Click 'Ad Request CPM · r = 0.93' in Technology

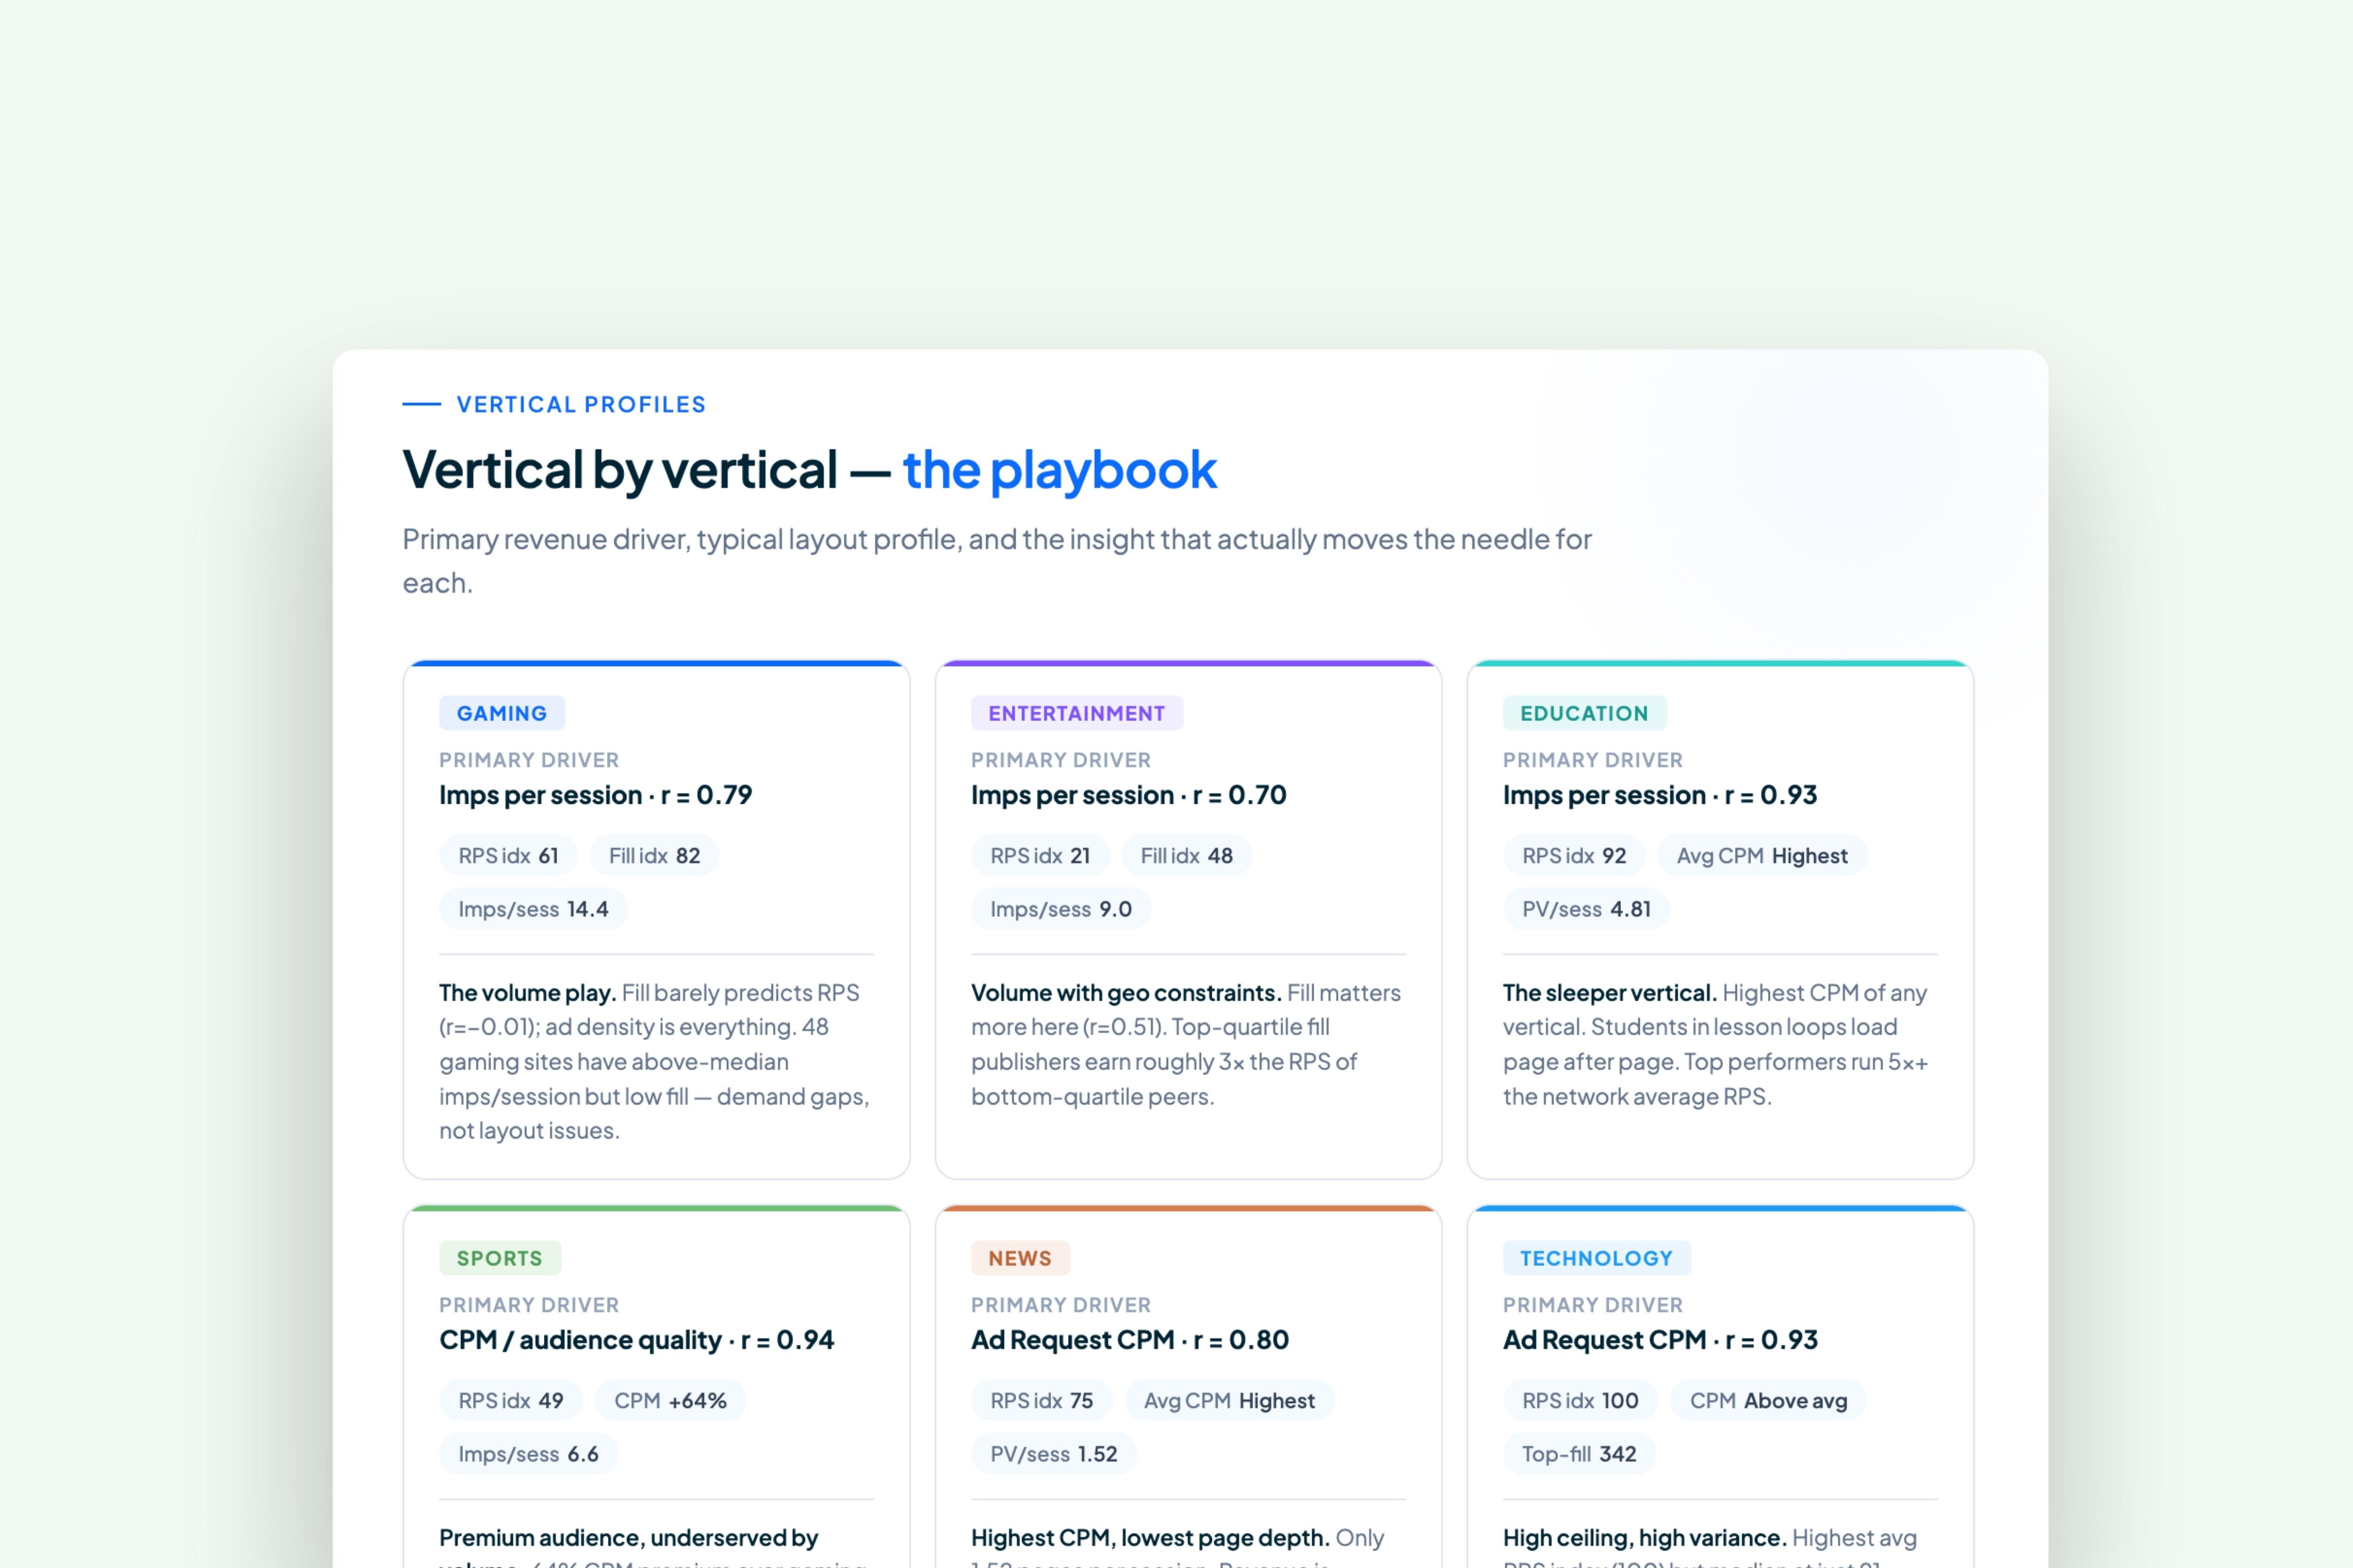pyautogui.click(x=1660, y=1340)
